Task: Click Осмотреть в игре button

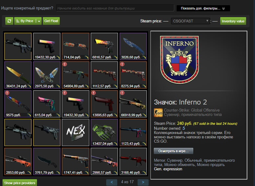Action: tap(174, 151)
